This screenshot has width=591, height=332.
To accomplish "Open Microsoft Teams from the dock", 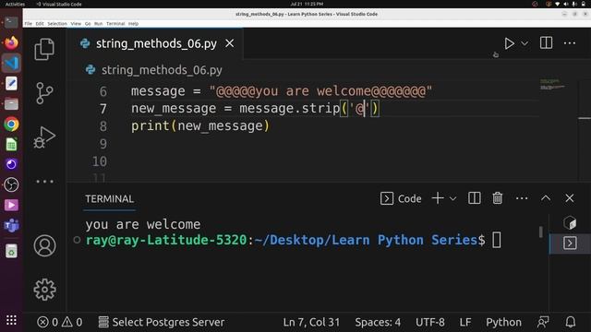I will (x=11, y=226).
